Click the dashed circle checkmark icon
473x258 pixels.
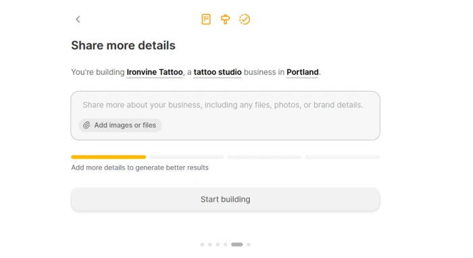(x=245, y=20)
